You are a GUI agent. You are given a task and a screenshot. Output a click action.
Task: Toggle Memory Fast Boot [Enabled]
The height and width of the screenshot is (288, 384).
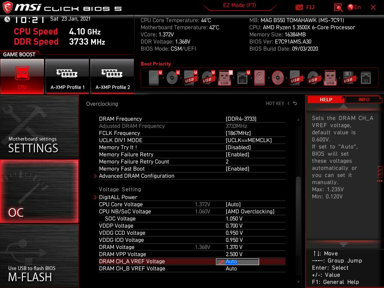tap(192, 169)
